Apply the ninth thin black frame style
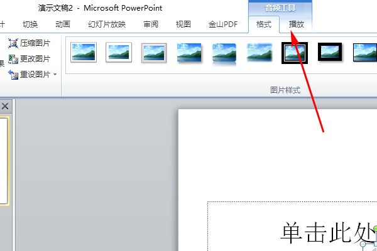The image size is (377, 251). click(x=364, y=52)
